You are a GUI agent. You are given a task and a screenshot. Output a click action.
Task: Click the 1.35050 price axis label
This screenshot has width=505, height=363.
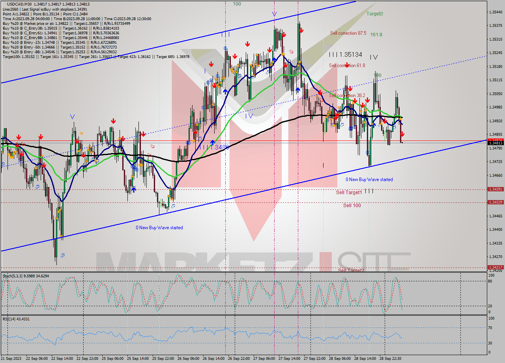click(496, 94)
